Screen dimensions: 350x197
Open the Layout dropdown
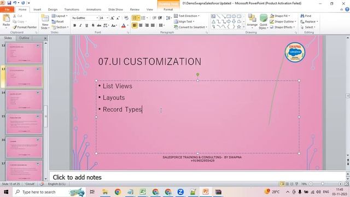click(60, 16)
